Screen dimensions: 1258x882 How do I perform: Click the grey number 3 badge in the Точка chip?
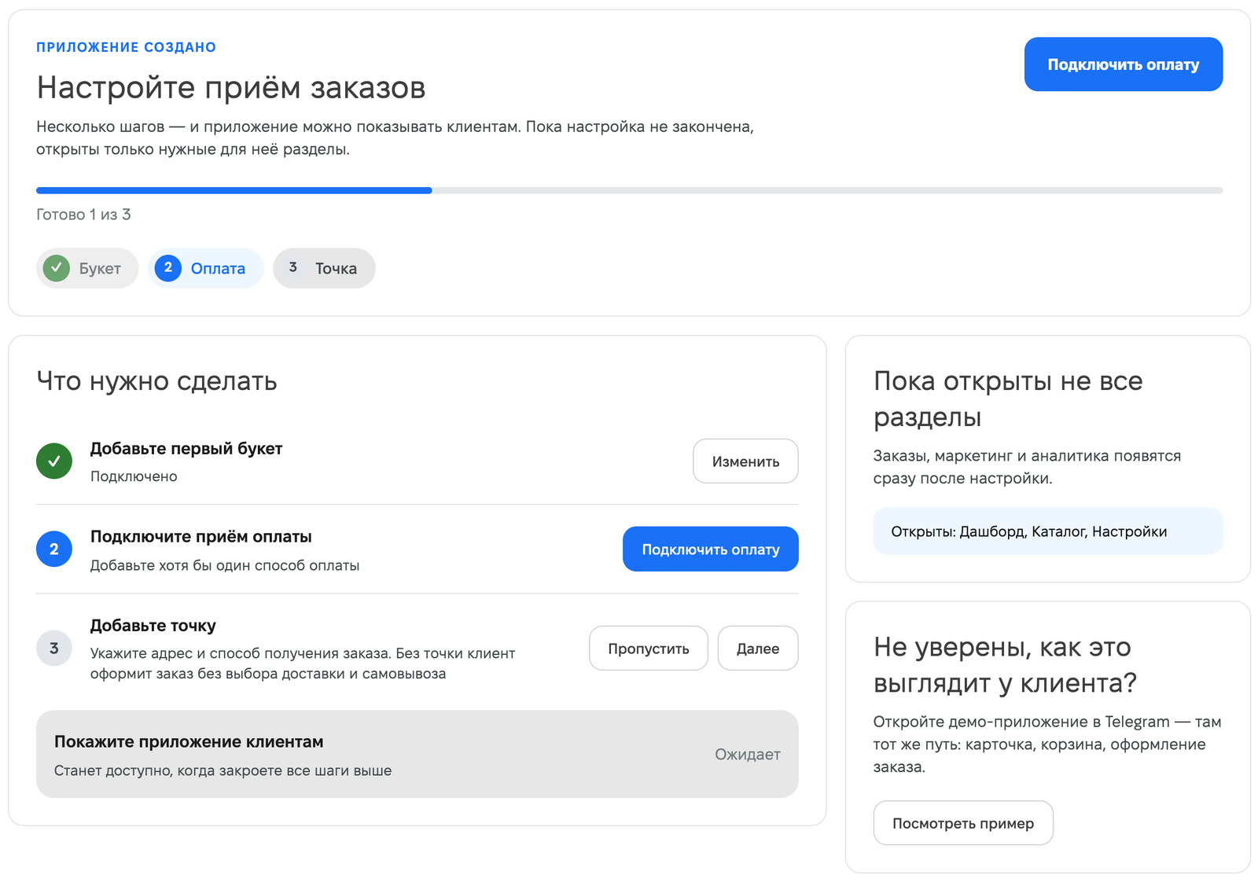pos(292,268)
